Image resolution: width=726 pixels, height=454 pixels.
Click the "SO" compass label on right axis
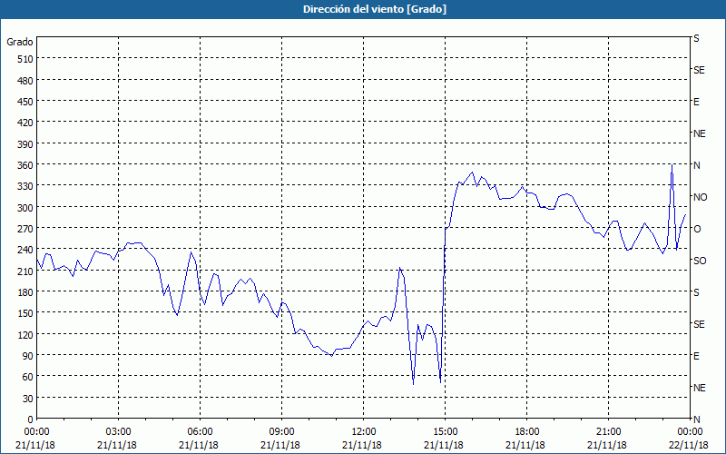point(700,261)
